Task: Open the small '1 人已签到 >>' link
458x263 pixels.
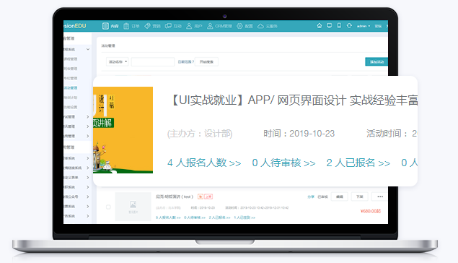Action: tap(245, 217)
